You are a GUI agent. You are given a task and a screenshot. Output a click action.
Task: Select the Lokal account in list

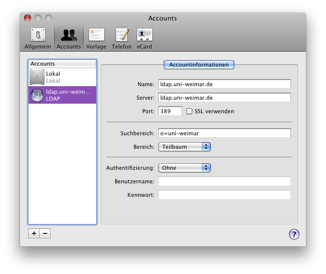(62, 77)
